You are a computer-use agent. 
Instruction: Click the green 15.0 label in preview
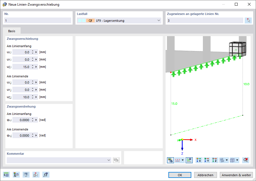point(174,103)
